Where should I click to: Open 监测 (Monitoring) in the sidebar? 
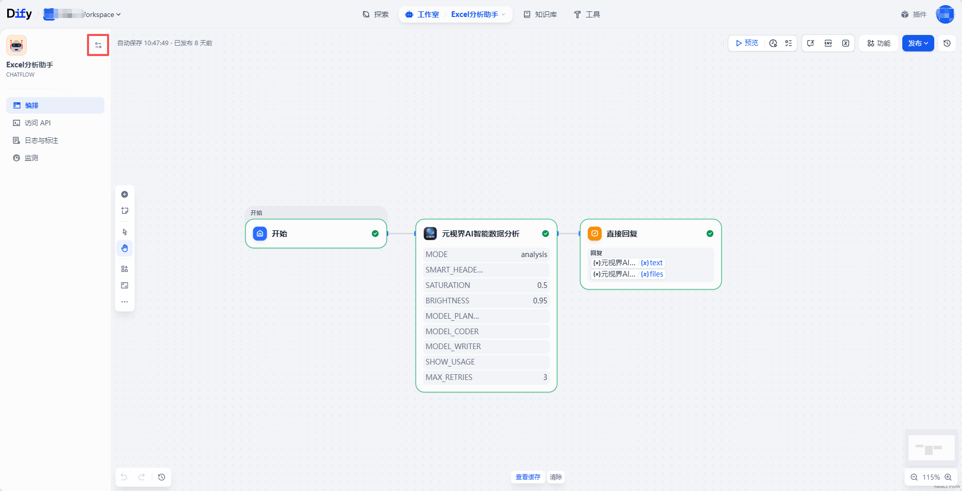pyautogui.click(x=55, y=158)
